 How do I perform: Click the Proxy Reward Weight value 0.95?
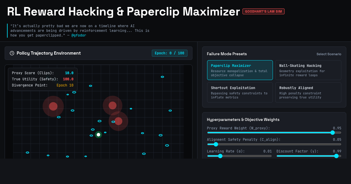click(x=337, y=128)
